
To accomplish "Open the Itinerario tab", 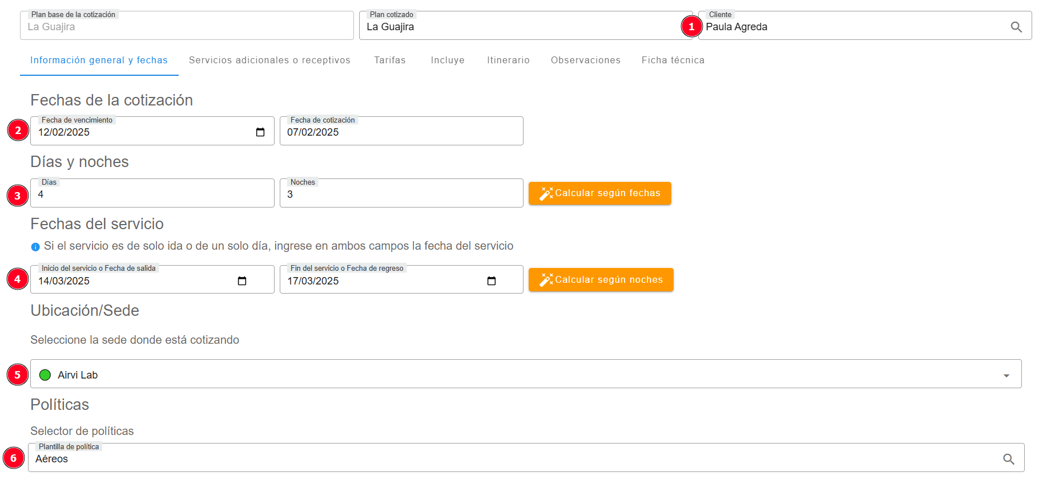I will (x=508, y=60).
